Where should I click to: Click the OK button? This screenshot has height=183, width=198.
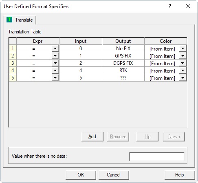pyautogui.click(x=81, y=175)
